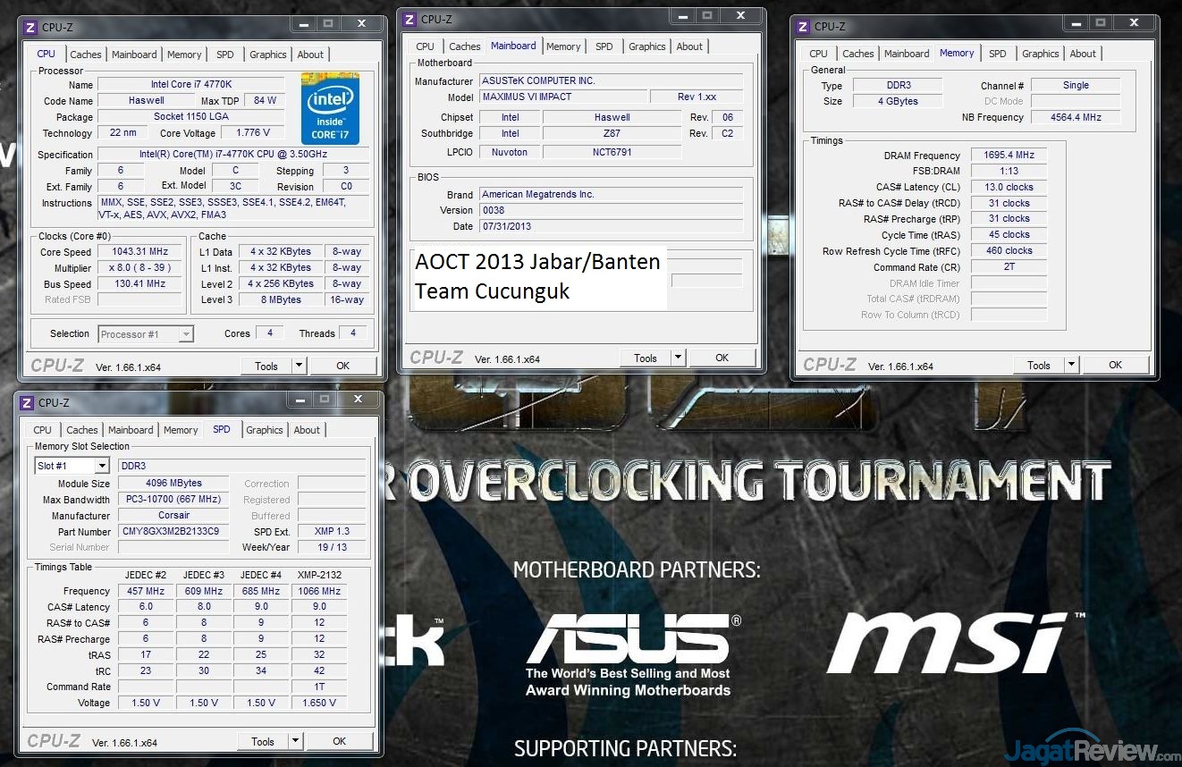Viewport: 1182px width, 767px height.
Task: Click the Tools button in the SPD window
Action: pos(263,741)
